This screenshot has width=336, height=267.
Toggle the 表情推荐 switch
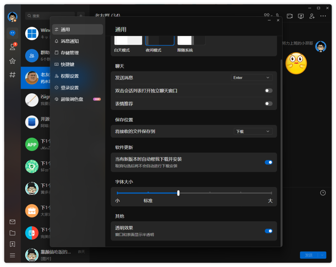[x=268, y=104]
